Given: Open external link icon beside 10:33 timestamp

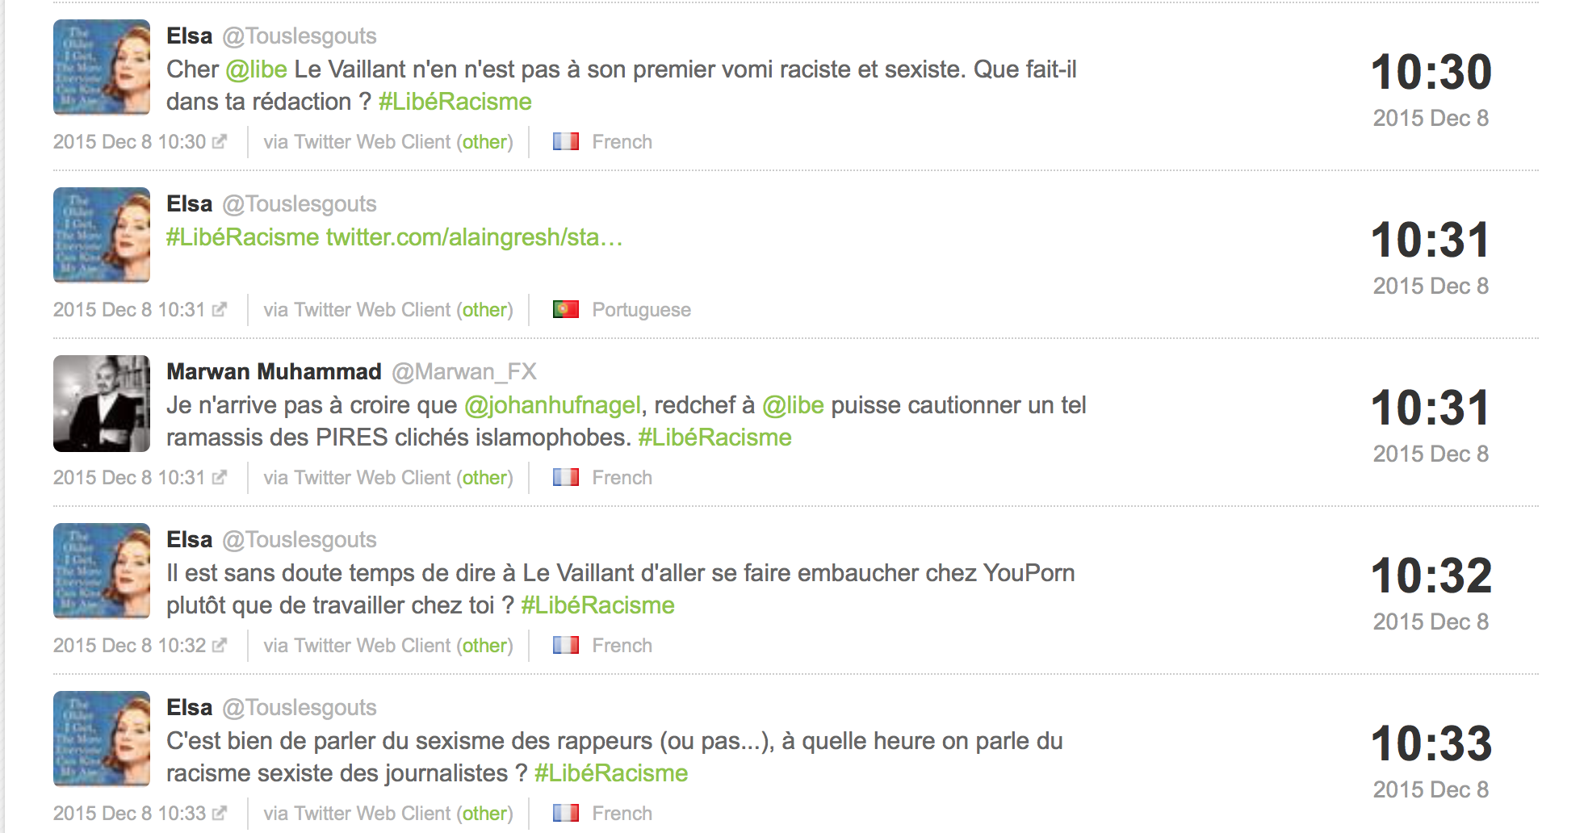Looking at the screenshot, I should click(x=219, y=814).
